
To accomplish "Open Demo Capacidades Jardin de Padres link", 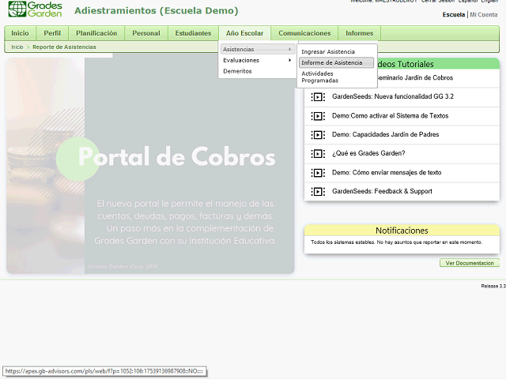I will (x=385, y=134).
